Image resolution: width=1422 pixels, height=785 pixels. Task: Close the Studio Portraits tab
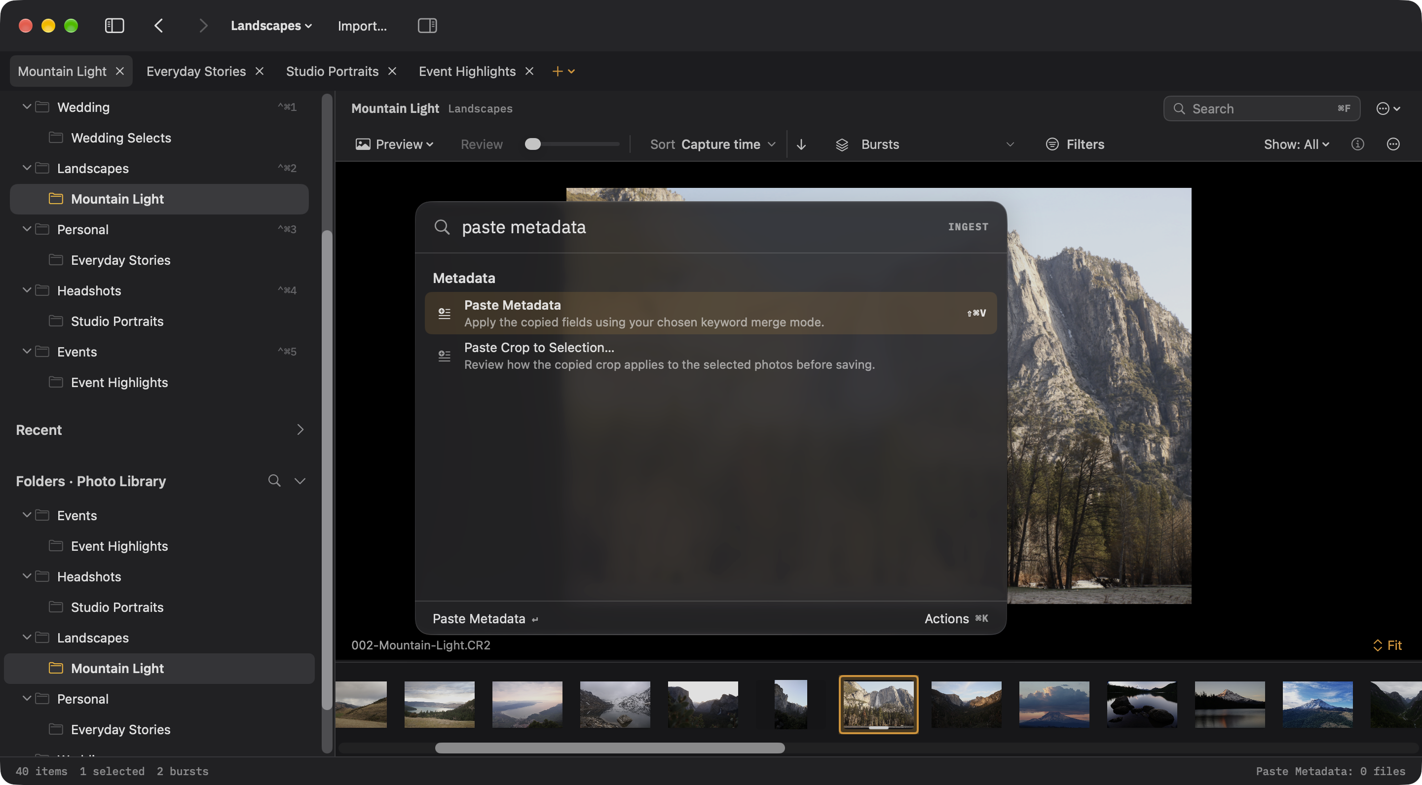click(x=392, y=71)
